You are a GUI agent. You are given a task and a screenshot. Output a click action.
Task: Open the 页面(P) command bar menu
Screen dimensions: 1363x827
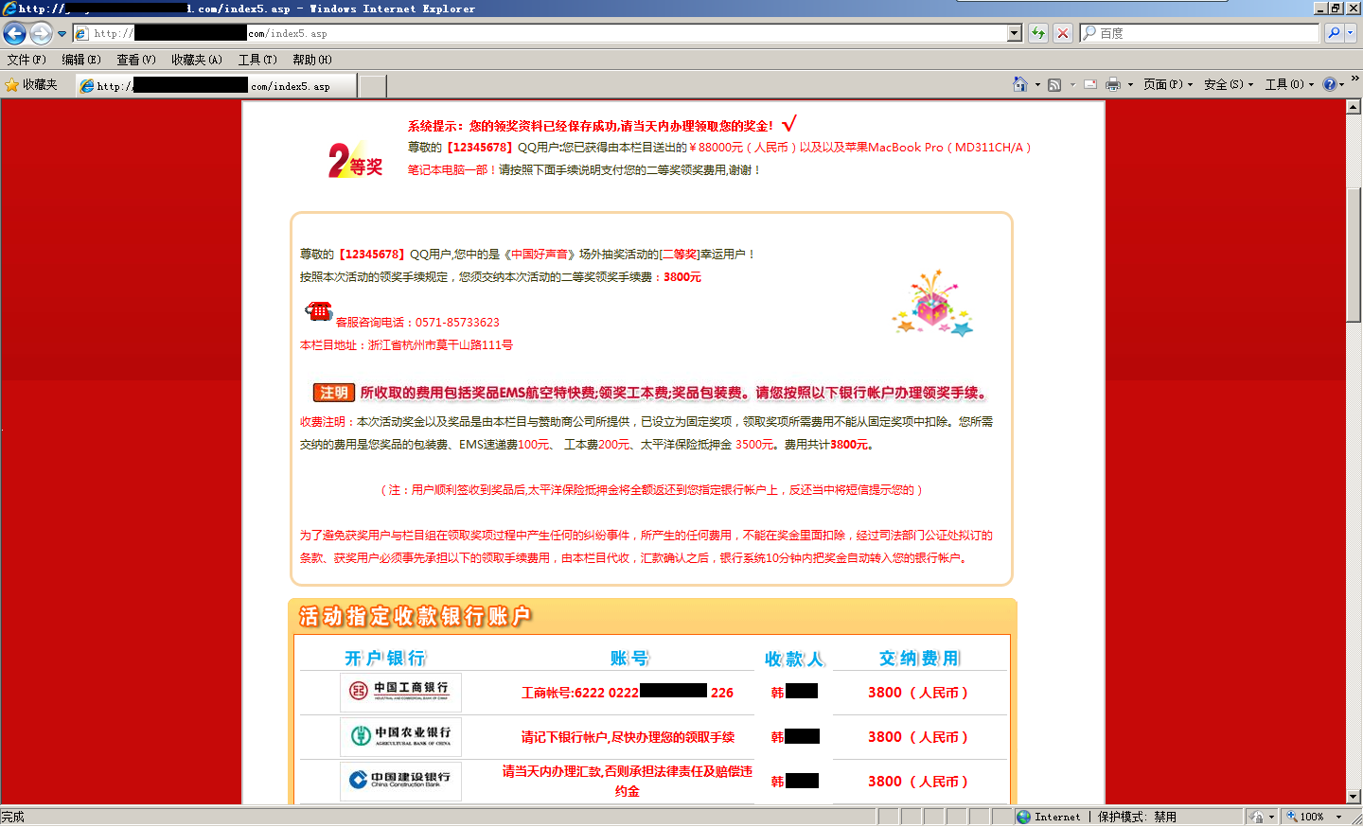(1168, 84)
